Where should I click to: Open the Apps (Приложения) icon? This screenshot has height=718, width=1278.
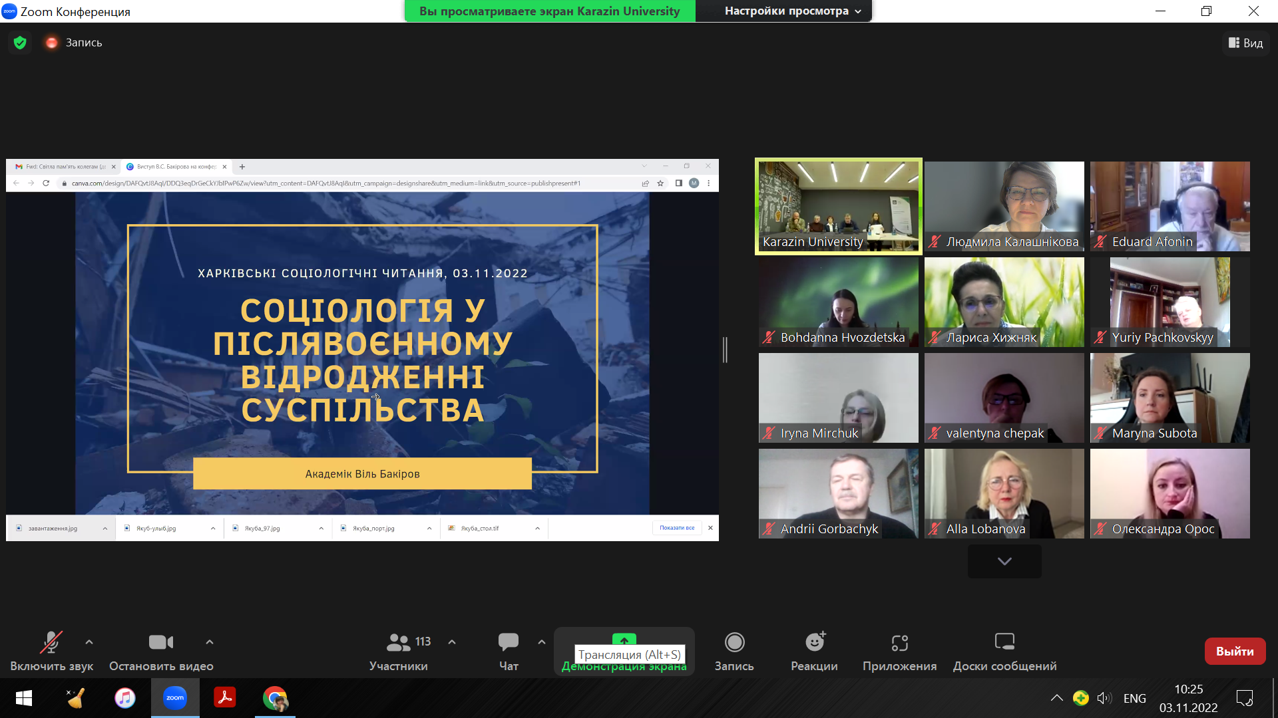(x=899, y=642)
